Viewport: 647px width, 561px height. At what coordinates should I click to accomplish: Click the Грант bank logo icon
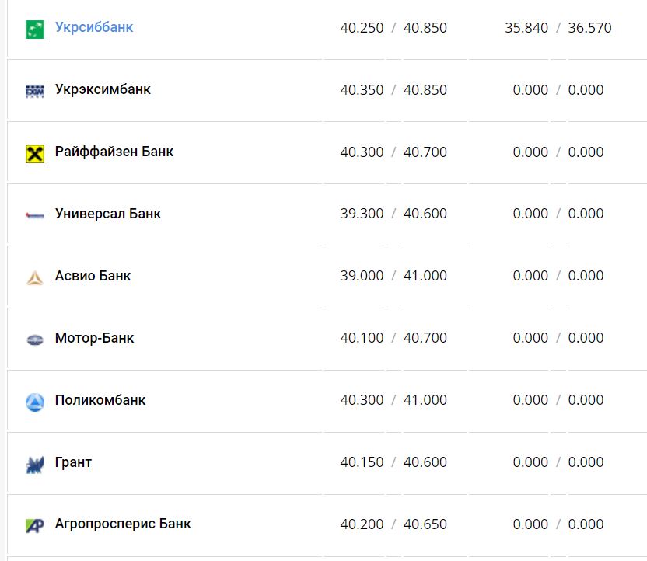(x=35, y=465)
